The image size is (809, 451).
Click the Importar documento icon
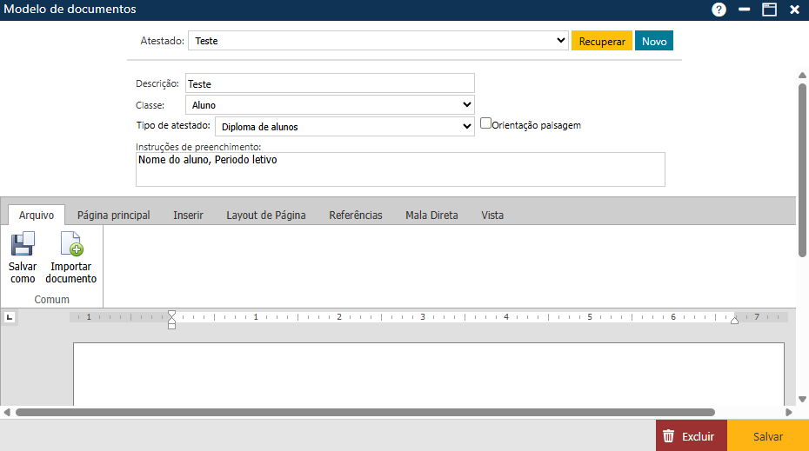pyautogui.click(x=70, y=244)
